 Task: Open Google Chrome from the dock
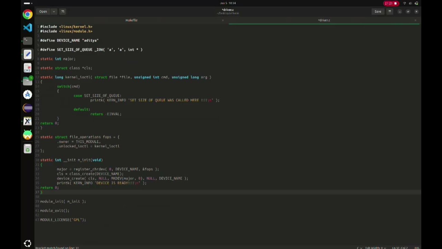(28, 14)
